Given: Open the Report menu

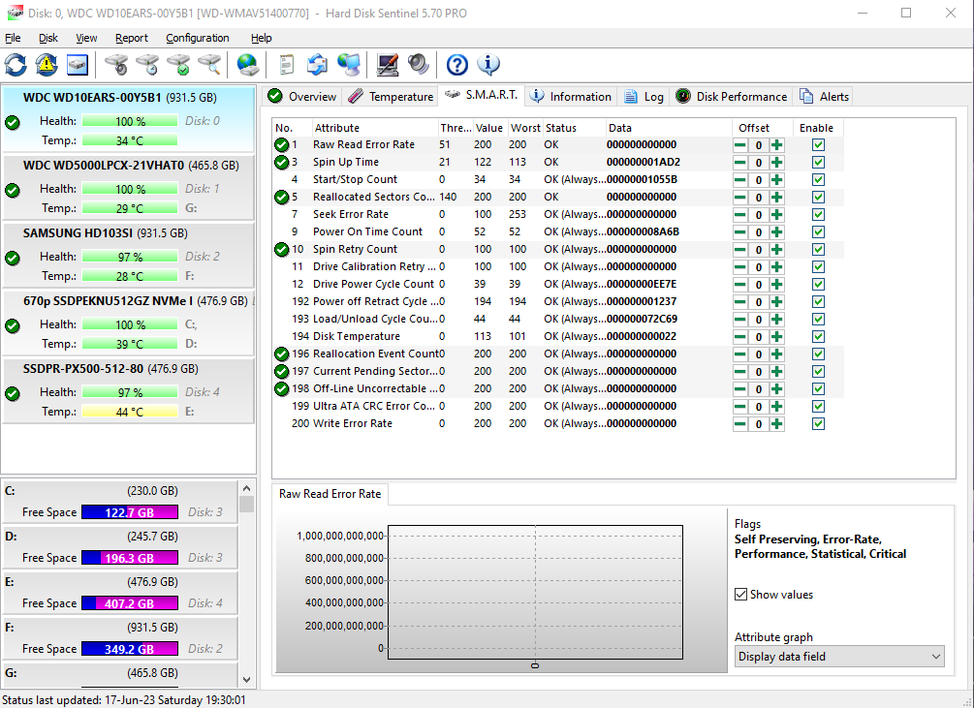Looking at the screenshot, I should (x=132, y=38).
